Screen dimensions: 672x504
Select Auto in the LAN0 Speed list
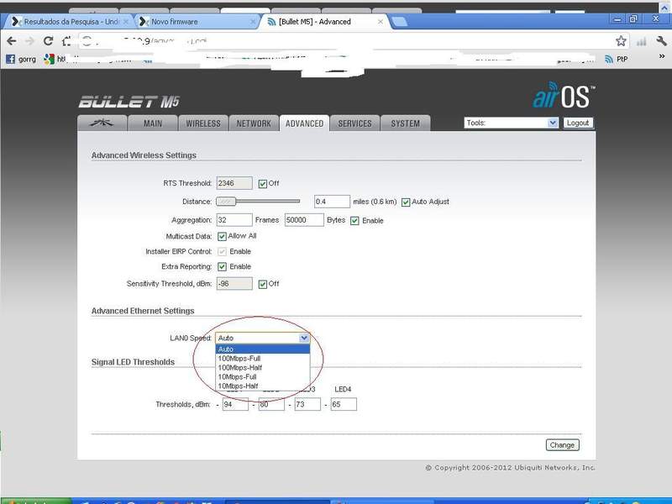262,349
